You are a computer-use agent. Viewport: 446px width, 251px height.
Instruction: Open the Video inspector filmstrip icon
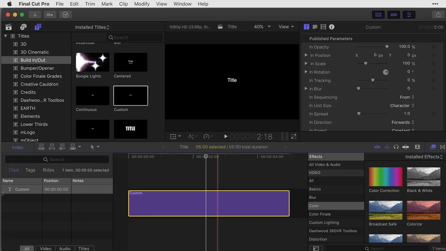pyautogui.click(x=323, y=27)
